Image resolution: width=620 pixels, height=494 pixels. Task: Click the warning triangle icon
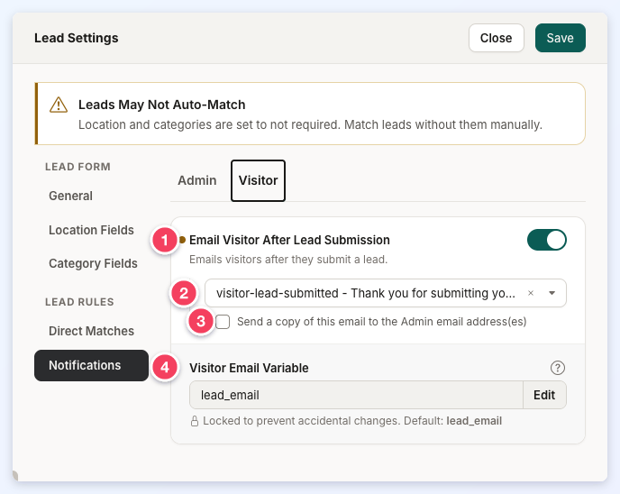pos(59,105)
